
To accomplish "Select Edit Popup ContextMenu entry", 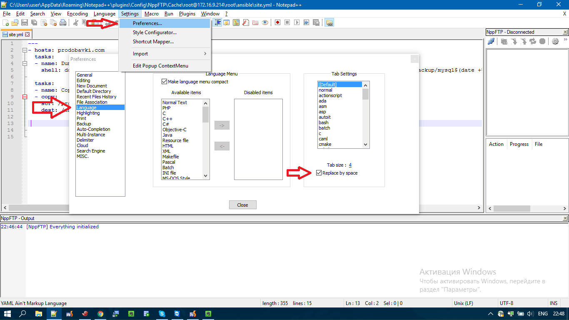I will (165, 66).
